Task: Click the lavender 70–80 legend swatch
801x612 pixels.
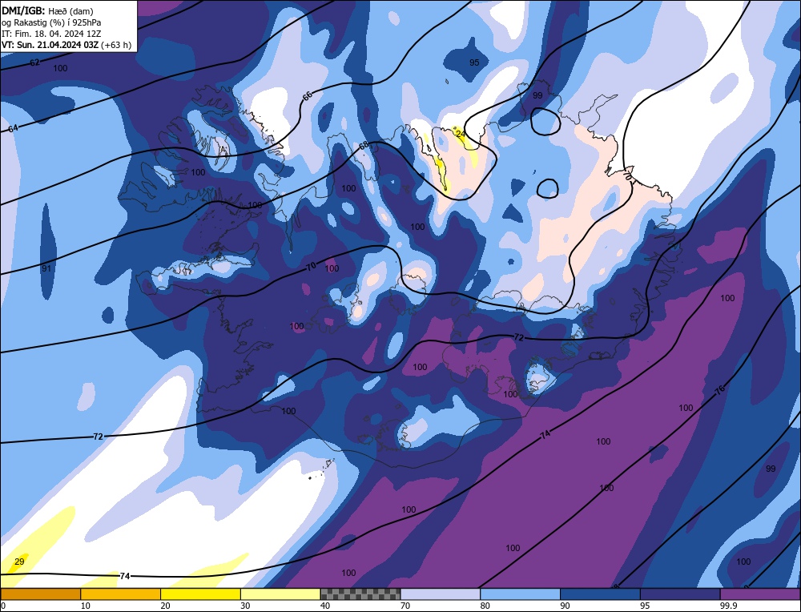Action: click(x=441, y=594)
